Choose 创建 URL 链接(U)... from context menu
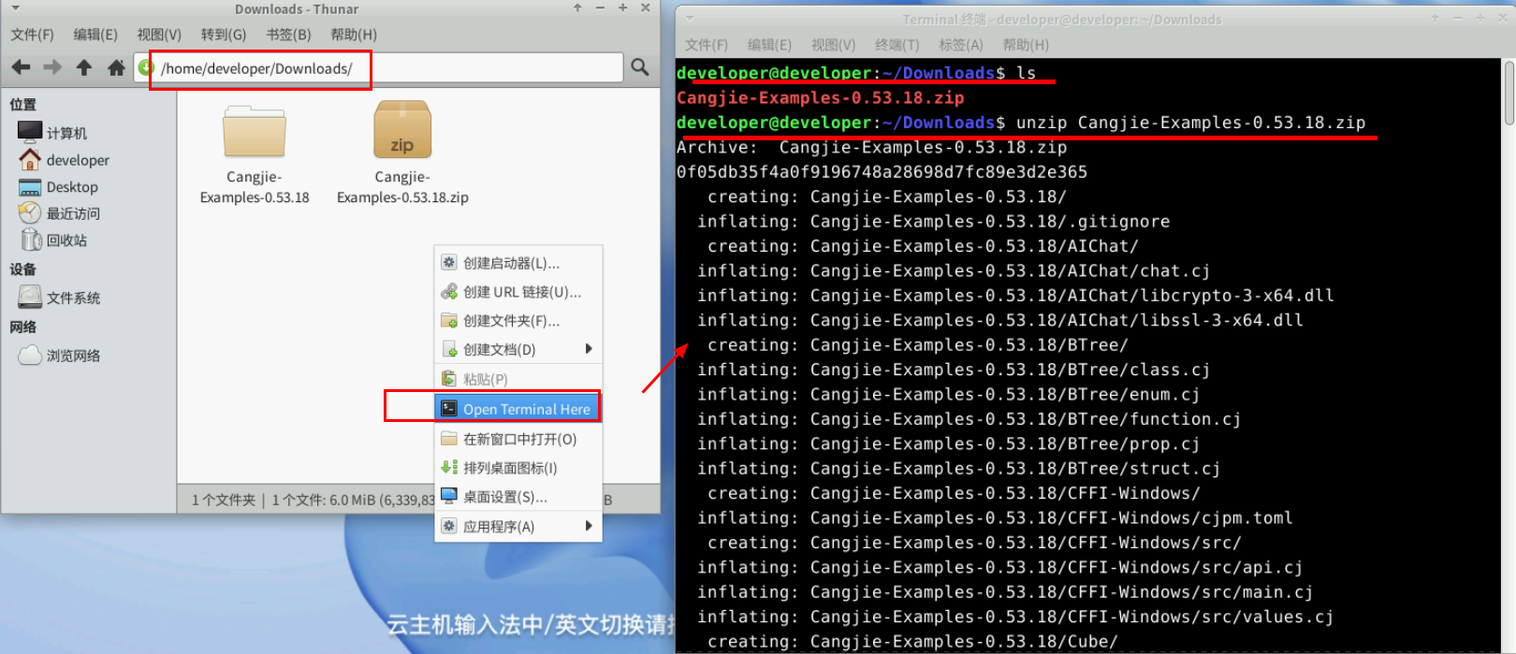The width and height of the screenshot is (1516, 654). [518, 292]
